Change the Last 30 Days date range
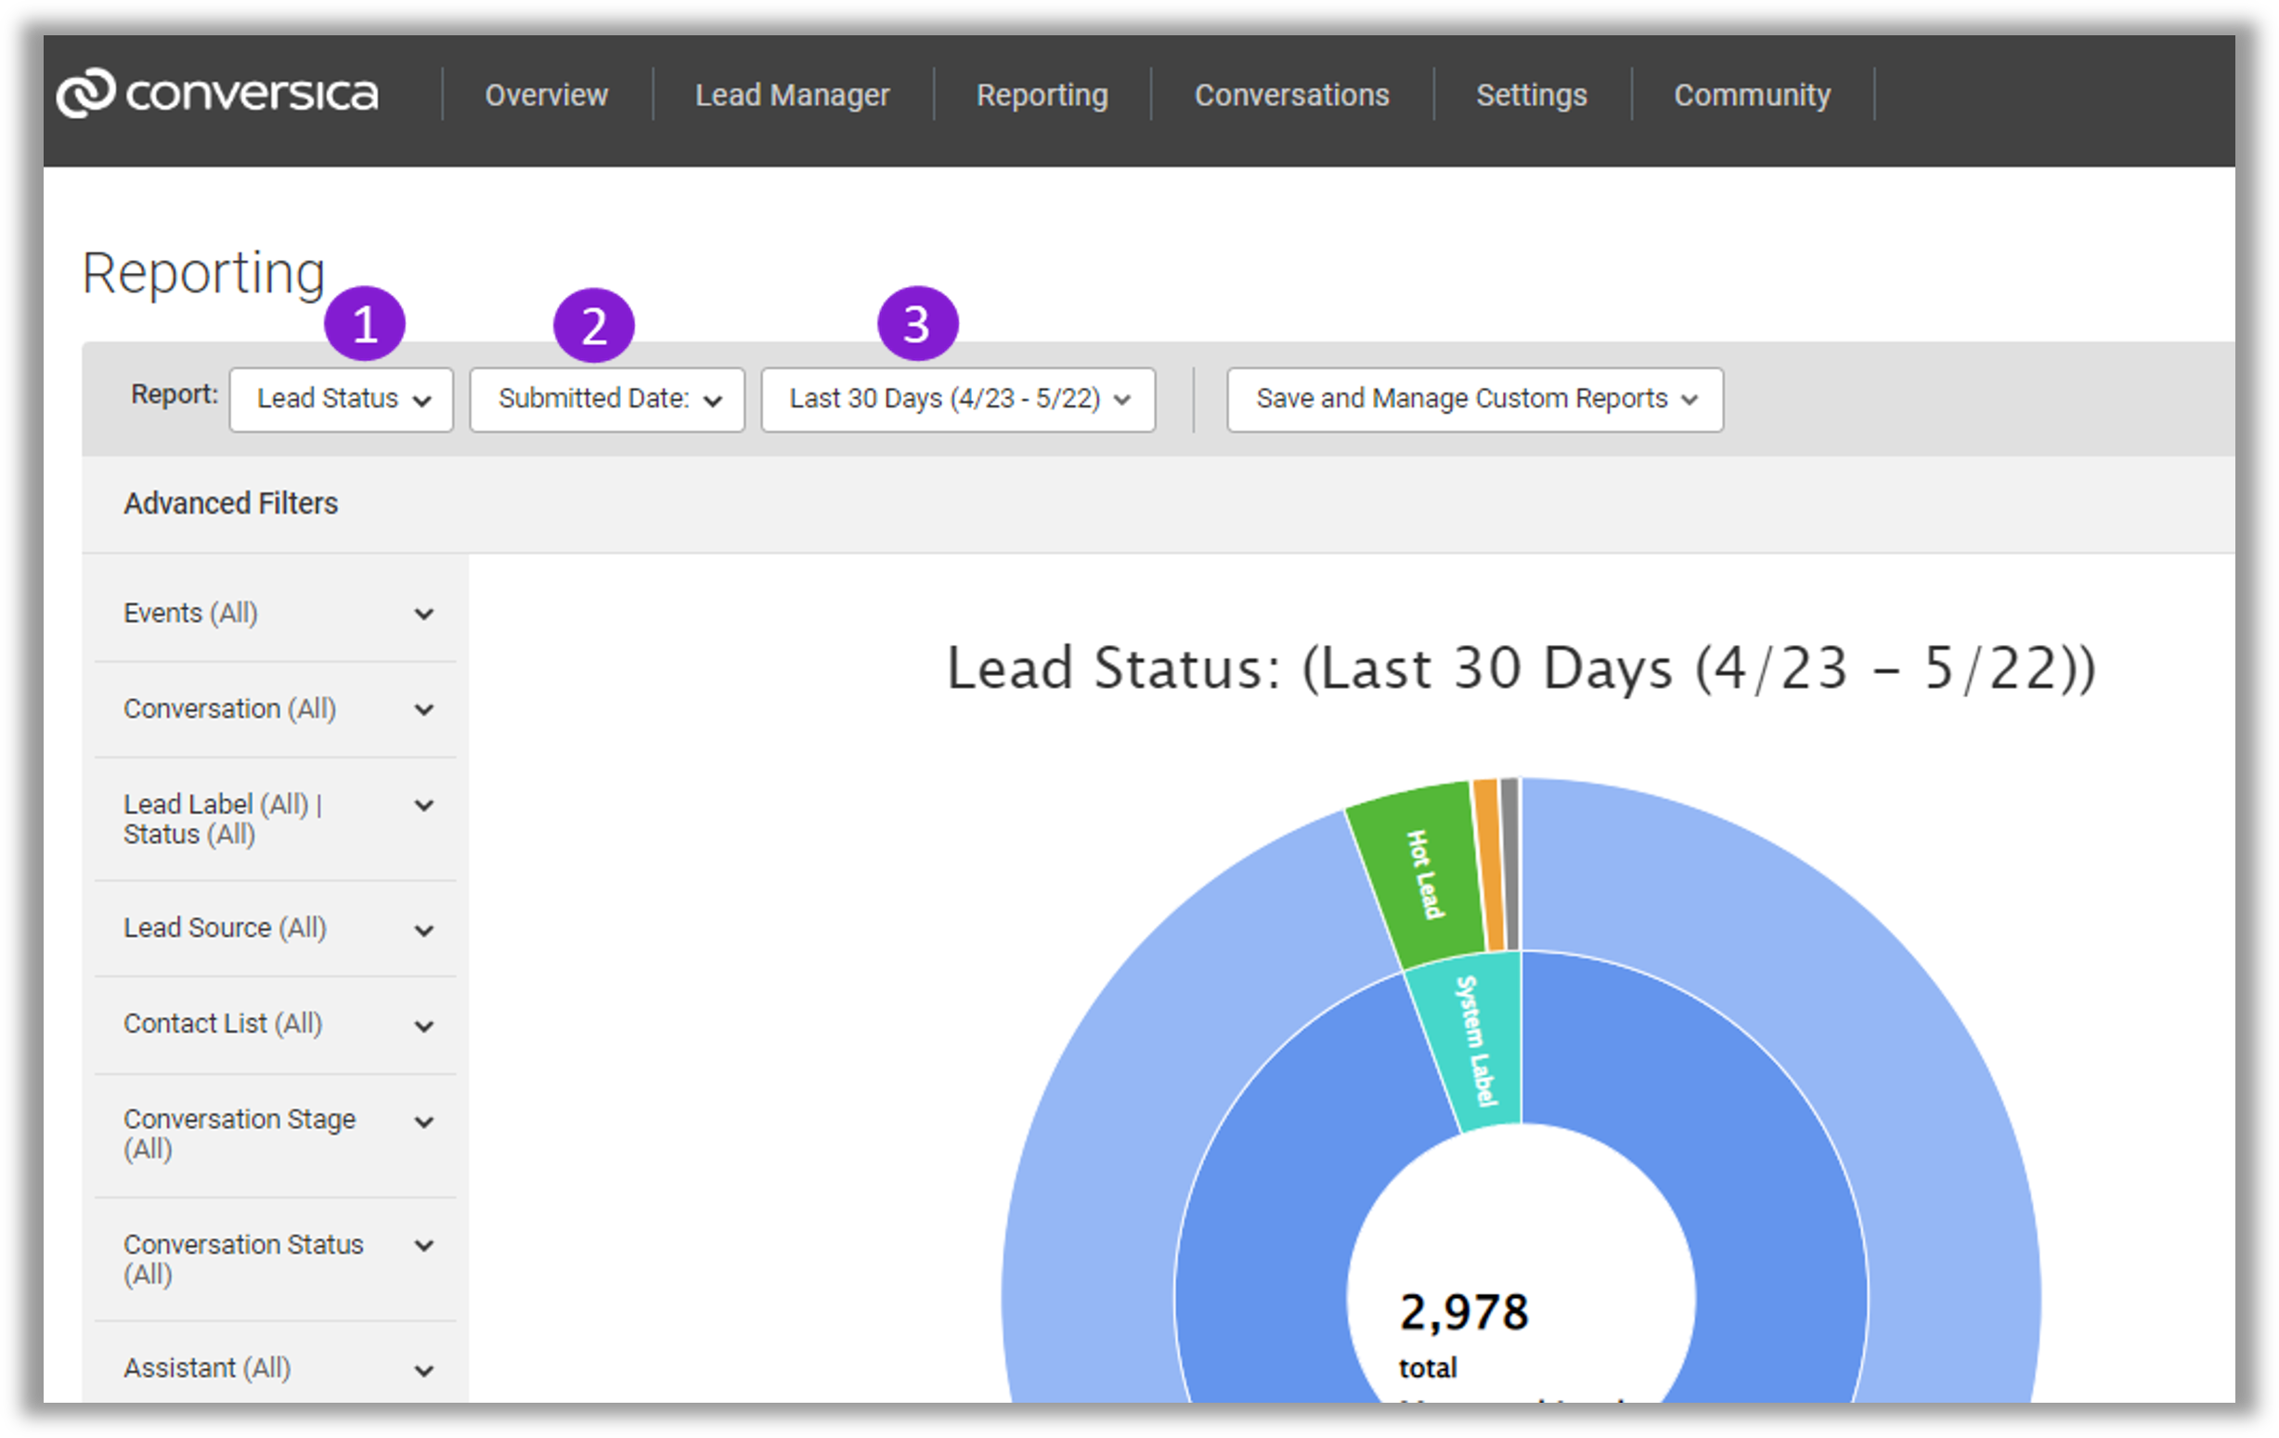The image size is (2279, 1438). [958, 399]
